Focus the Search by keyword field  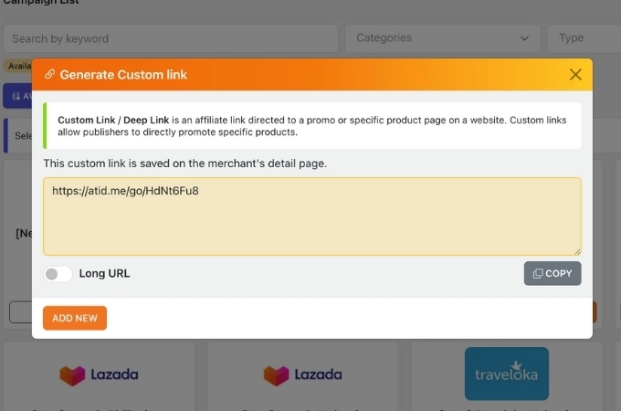[x=170, y=38]
